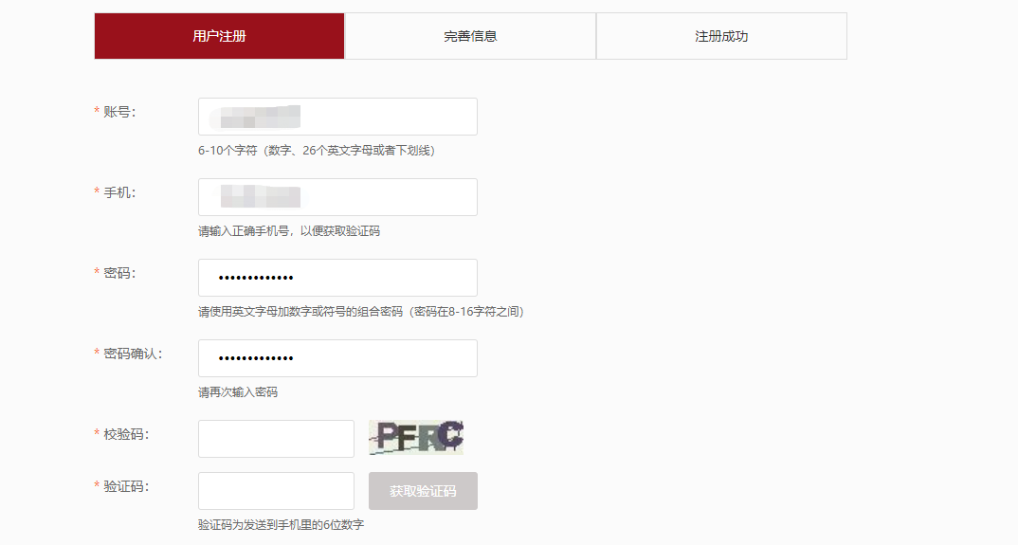
Task: Click into the 密码 password field
Action: point(337,278)
